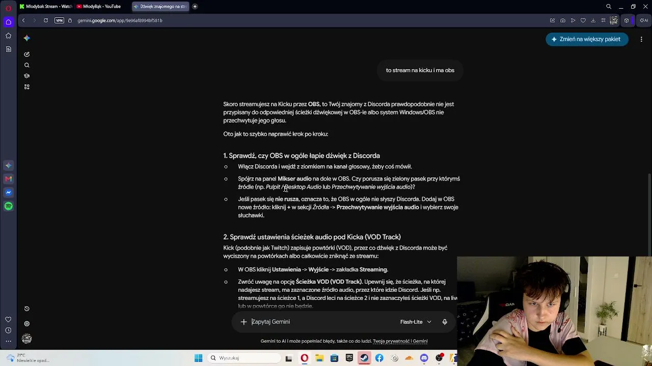Open Opera extensions cube icon
The width and height of the screenshot is (652, 366).
click(x=627, y=20)
